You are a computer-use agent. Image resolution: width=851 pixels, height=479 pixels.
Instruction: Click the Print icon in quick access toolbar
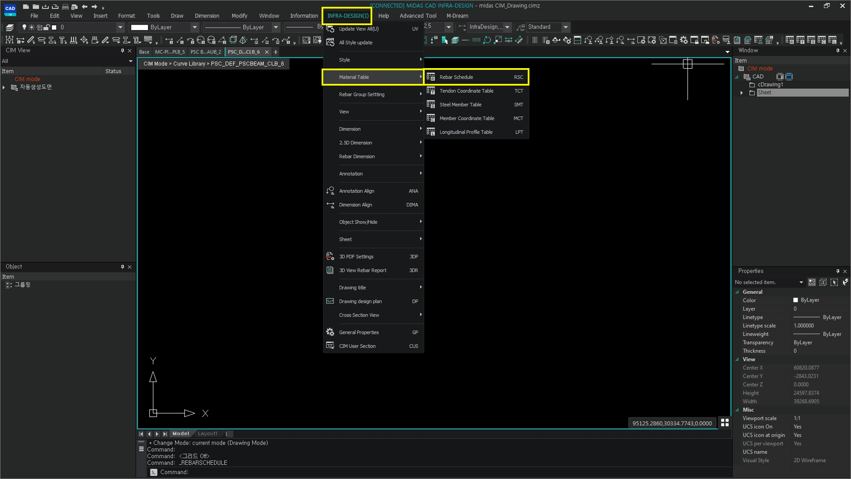65,6
